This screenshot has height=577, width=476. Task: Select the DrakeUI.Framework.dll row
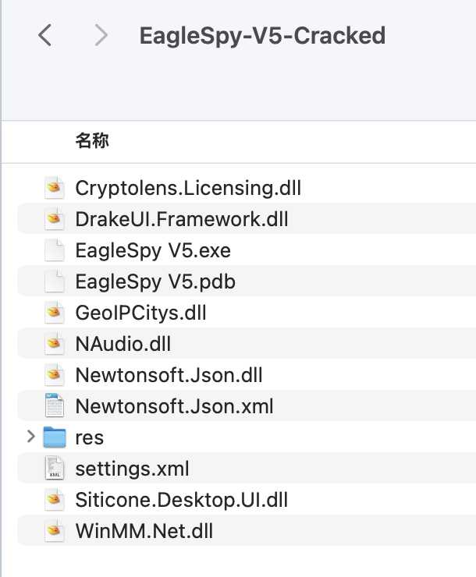[x=182, y=219]
